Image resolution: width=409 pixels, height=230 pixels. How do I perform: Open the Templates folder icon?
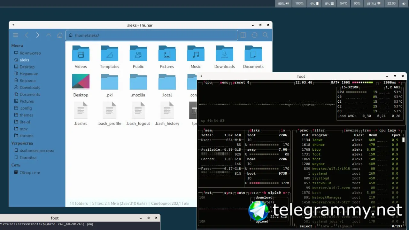click(x=110, y=53)
